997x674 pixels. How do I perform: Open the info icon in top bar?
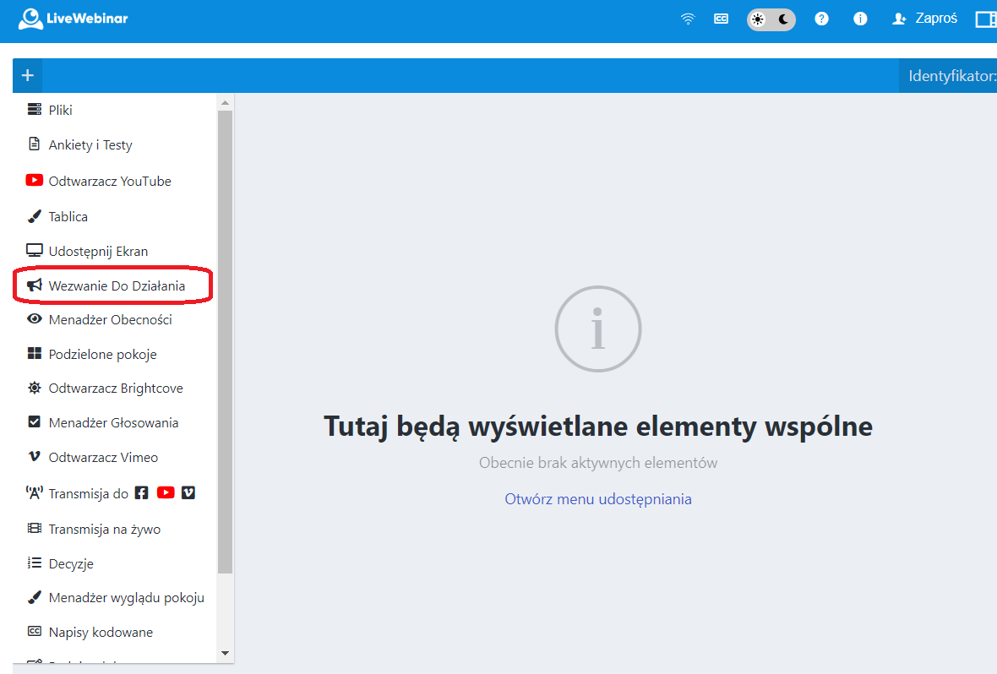[x=860, y=19]
